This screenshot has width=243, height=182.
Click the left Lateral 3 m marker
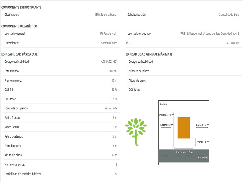click(x=167, y=126)
